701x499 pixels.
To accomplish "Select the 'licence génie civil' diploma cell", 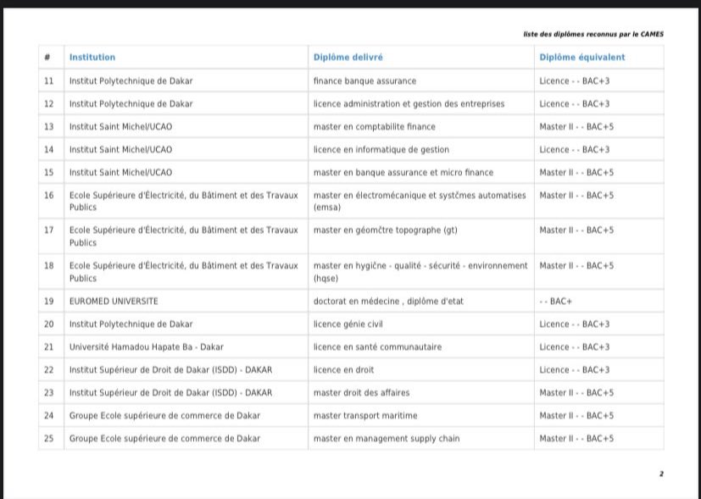I will tap(348, 324).
